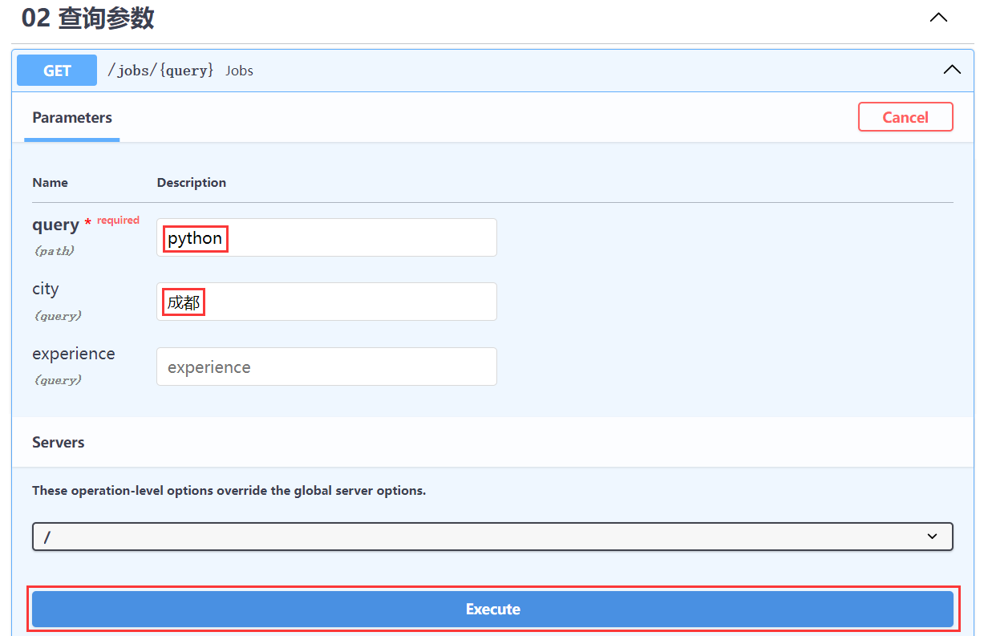Screen dimensions: 984x636
Task: Click the Servers dropdown arrow icon
Action: click(x=932, y=537)
